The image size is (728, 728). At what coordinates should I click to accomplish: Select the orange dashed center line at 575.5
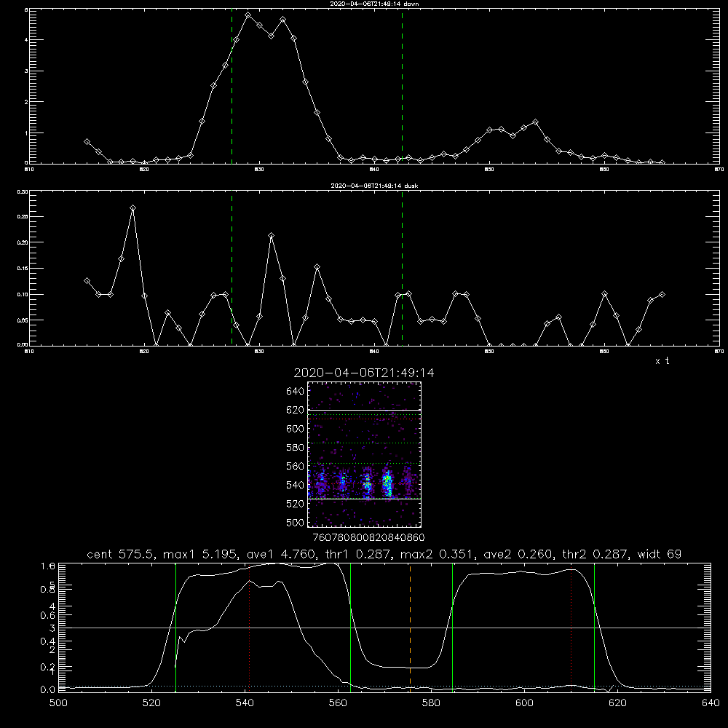pyautogui.click(x=410, y=627)
